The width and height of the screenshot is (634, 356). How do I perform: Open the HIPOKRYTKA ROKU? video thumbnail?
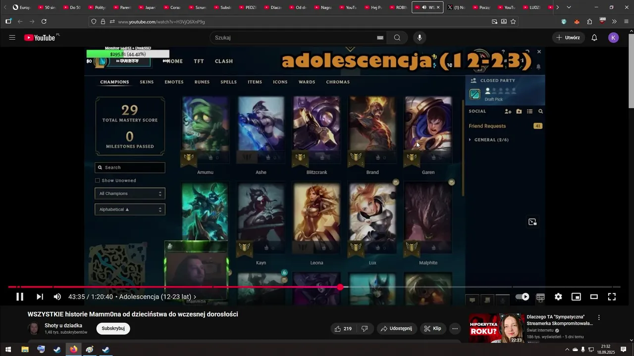496,328
